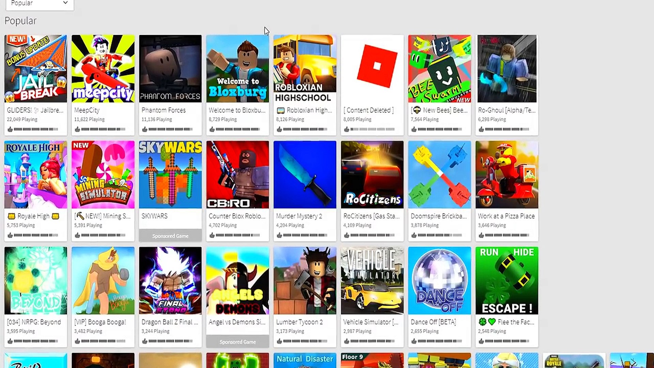Click the Flee the Facility clover icon
Viewport: 654px width, 368px height.
pyautogui.click(x=482, y=322)
